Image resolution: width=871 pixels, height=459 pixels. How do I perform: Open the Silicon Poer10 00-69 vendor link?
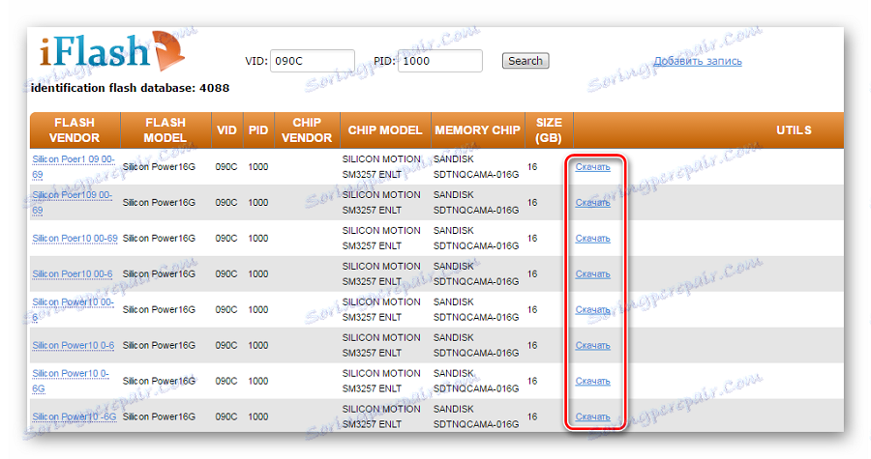pyautogui.click(x=75, y=239)
